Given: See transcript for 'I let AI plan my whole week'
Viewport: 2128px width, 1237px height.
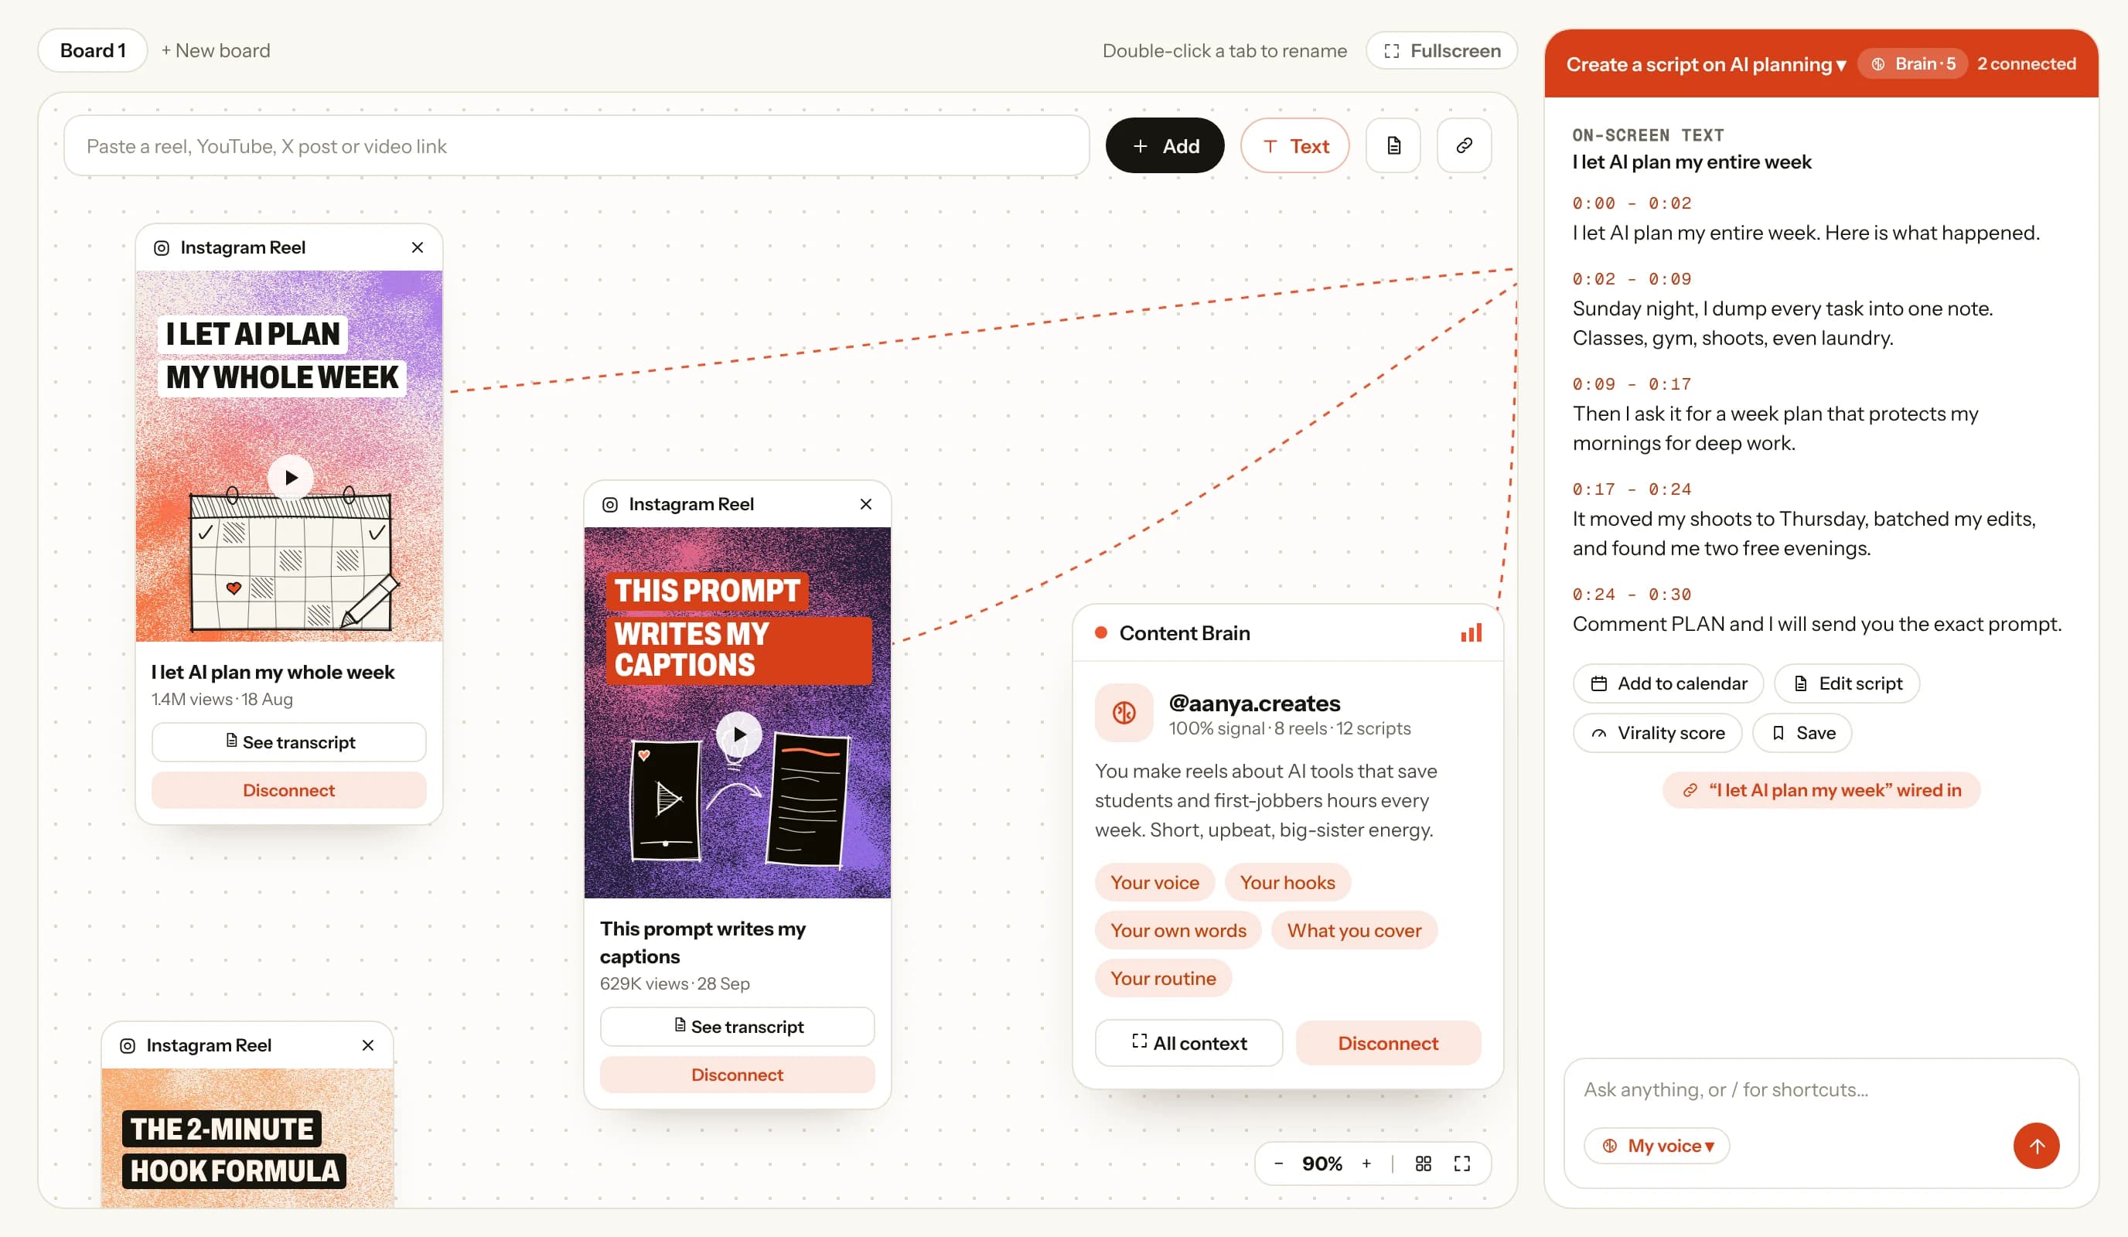Looking at the screenshot, I should 288,742.
